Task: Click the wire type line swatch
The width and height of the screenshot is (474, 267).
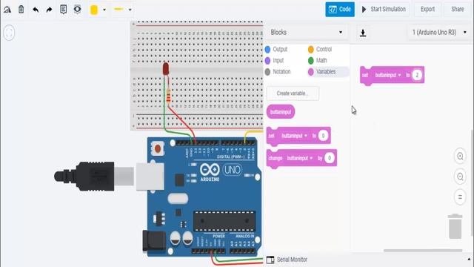Action: click(x=118, y=10)
